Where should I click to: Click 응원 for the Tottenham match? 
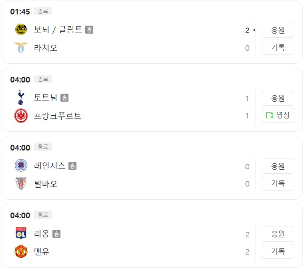point(278,98)
